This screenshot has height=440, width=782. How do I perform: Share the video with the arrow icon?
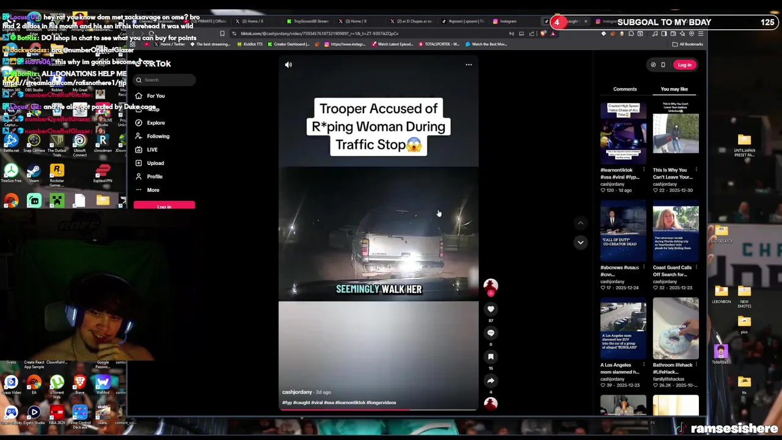coord(491,381)
